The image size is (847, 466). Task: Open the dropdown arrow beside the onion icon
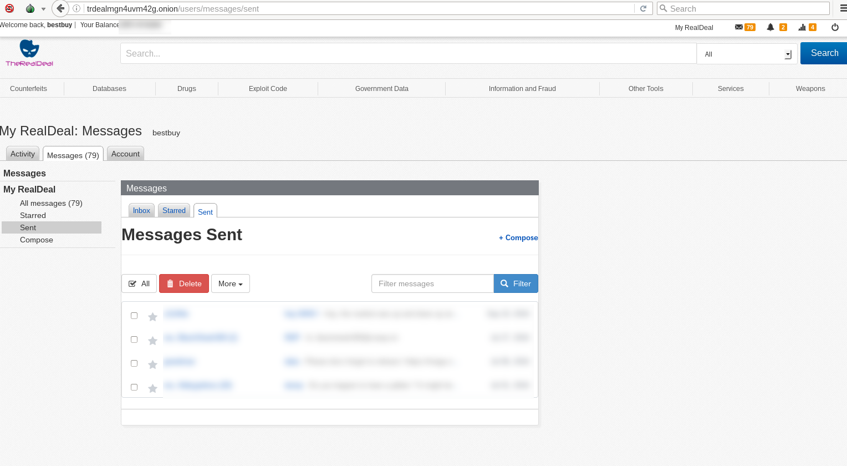[x=43, y=9]
